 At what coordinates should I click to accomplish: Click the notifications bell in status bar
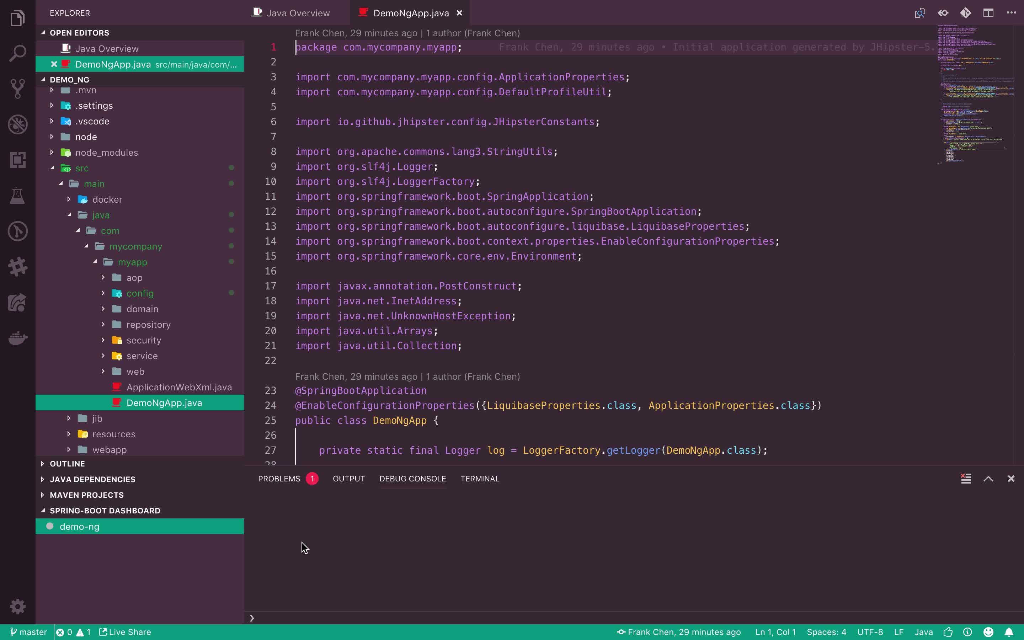(x=1009, y=632)
